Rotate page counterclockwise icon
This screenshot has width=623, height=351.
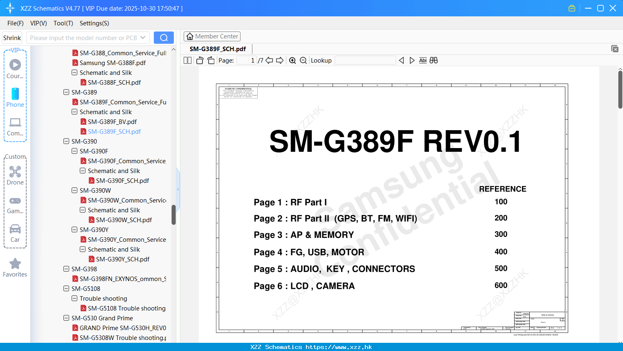(200, 61)
